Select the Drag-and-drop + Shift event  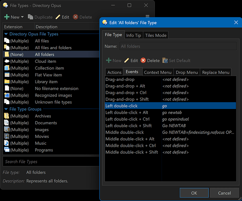click(x=170, y=99)
